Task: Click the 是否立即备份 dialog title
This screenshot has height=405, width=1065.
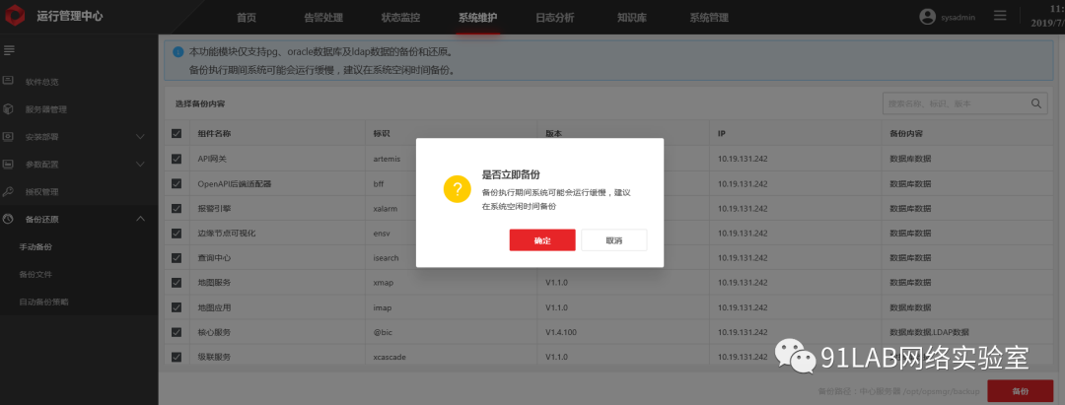Action: tap(511, 174)
